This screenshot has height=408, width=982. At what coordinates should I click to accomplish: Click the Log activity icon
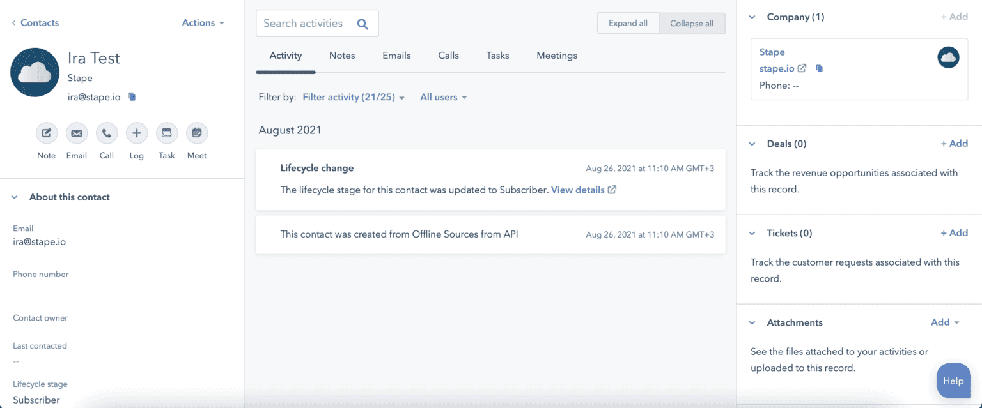136,133
